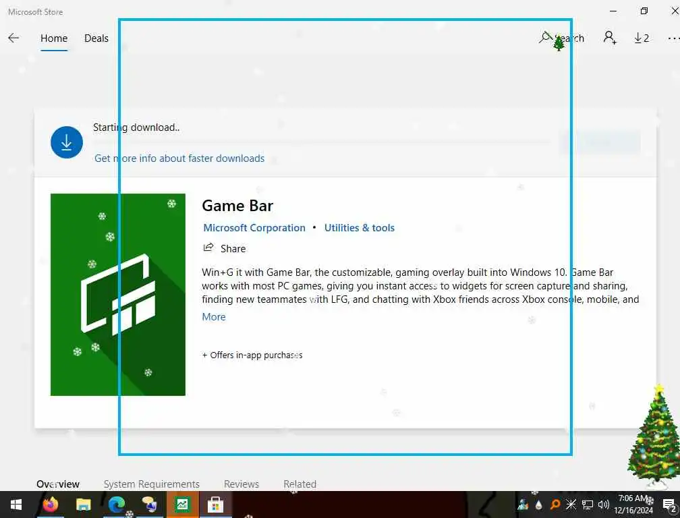Open the chat-bubble app on taskbar
The height and width of the screenshot is (518, 680).
point(149,505)
